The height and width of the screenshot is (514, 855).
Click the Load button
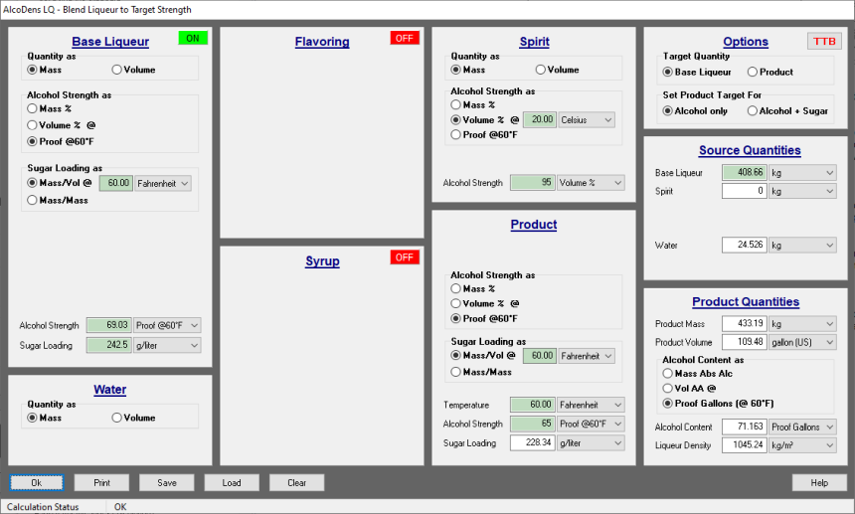coord(232,482)
